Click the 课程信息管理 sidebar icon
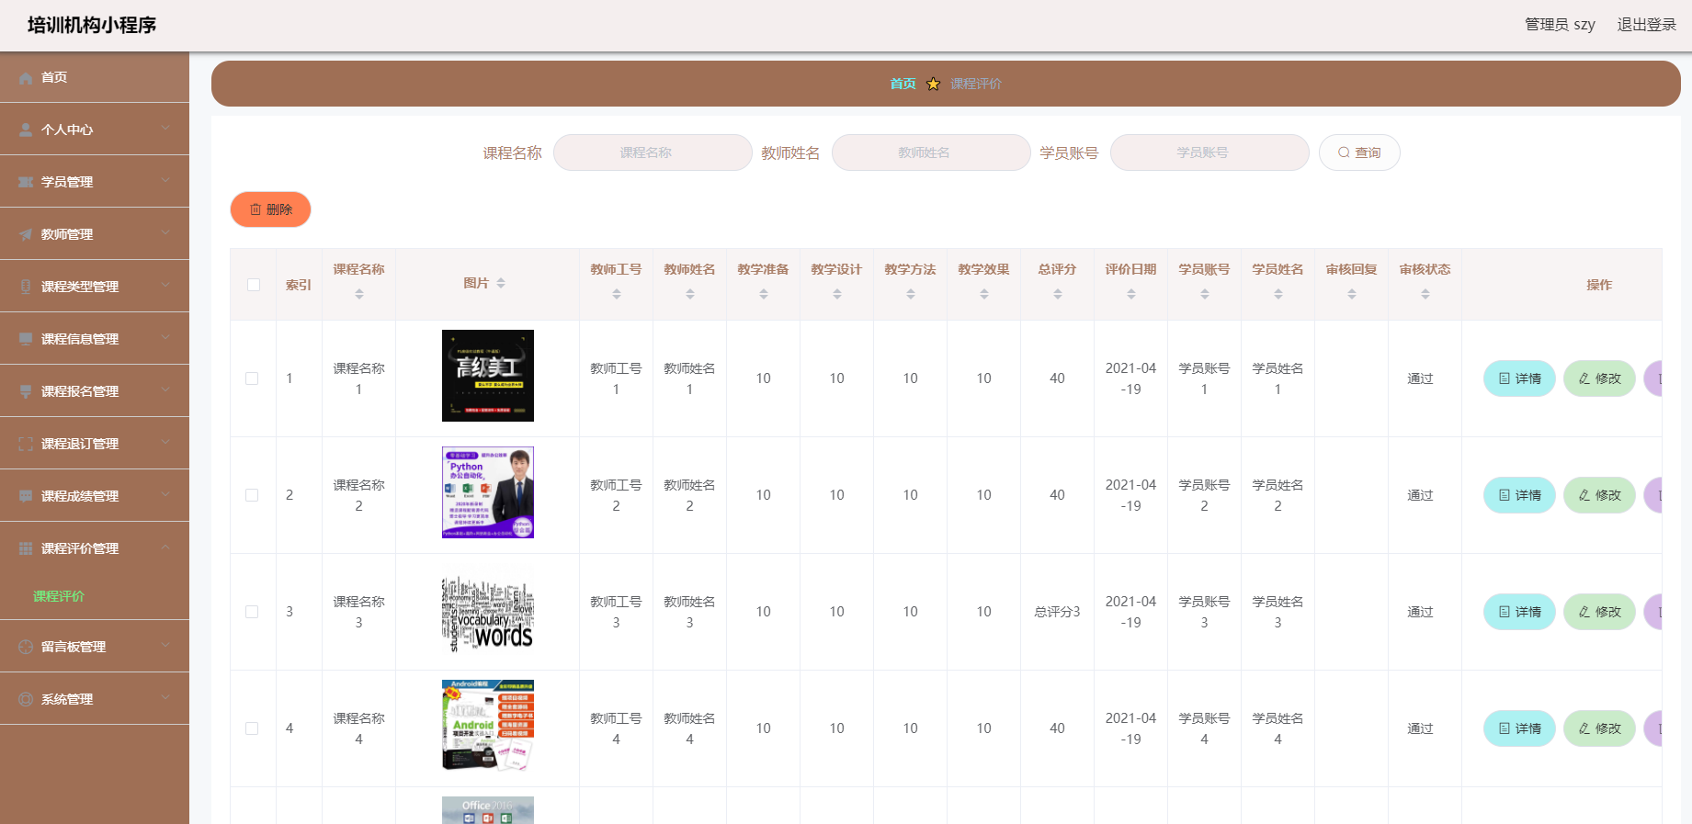The width and height of the screenshot is (1692, 824). tap(26, 339)
